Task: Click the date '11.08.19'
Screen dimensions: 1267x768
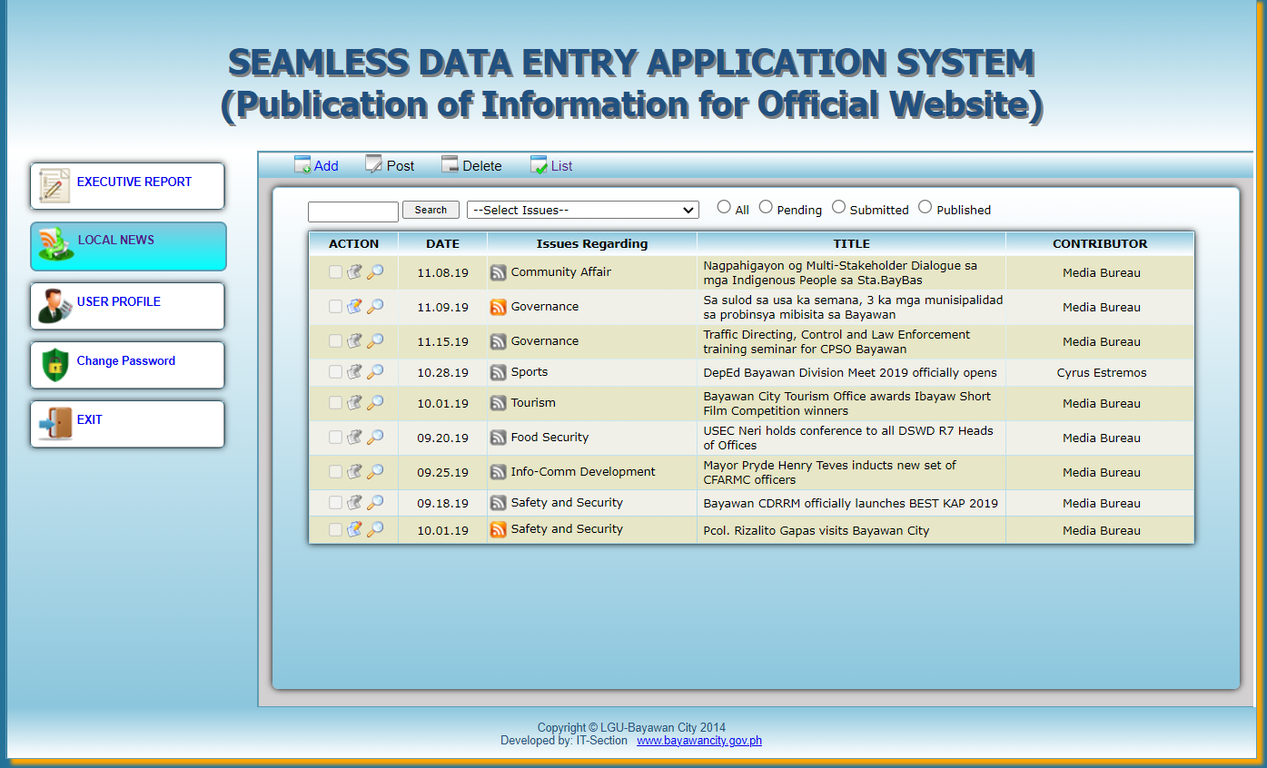Action: click(442, 272)
